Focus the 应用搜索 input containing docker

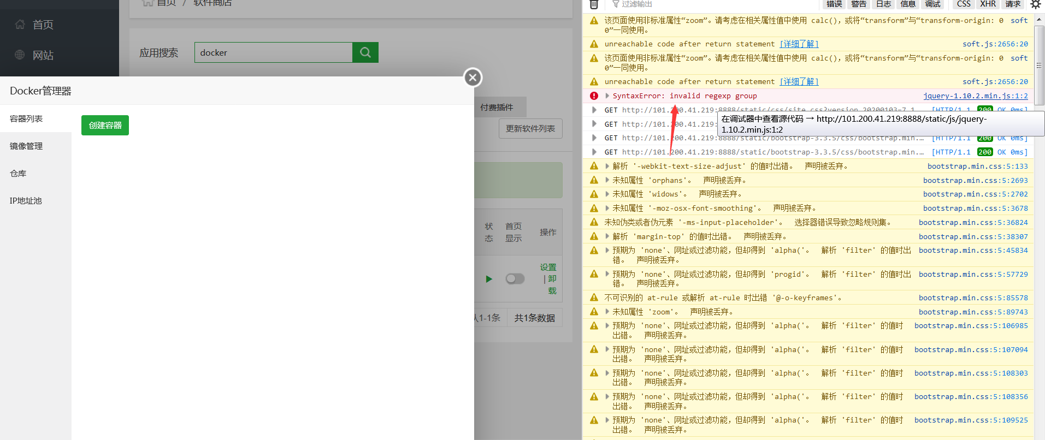[x=273, y=52]
